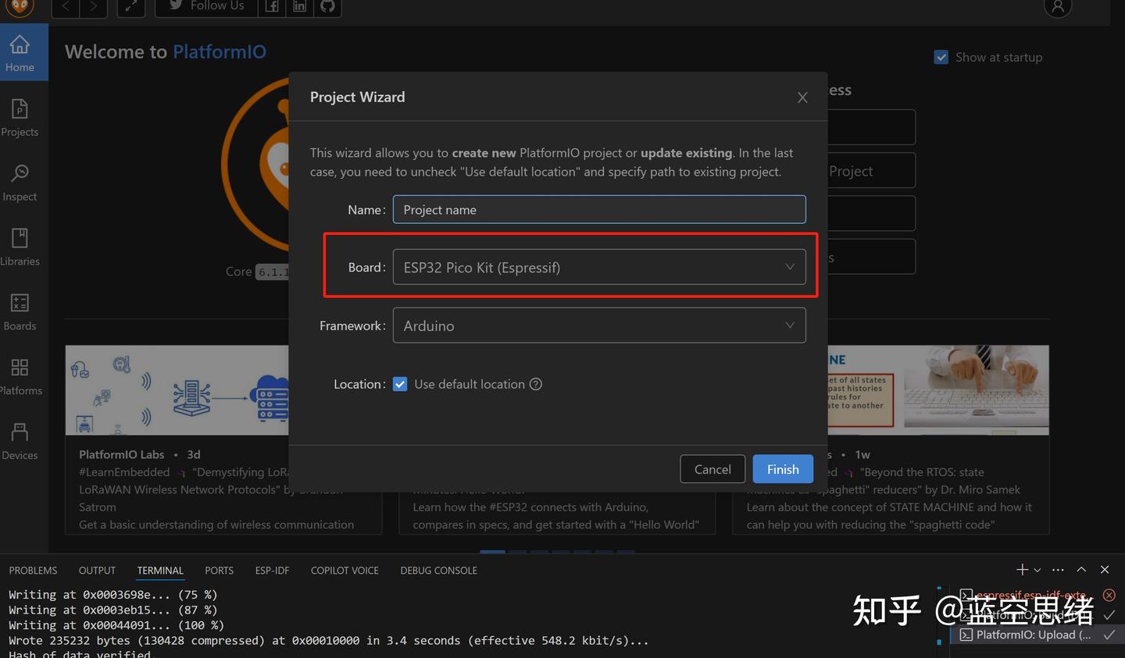Open the Framework dropdown showing Arduino

[x=599, y=325]
